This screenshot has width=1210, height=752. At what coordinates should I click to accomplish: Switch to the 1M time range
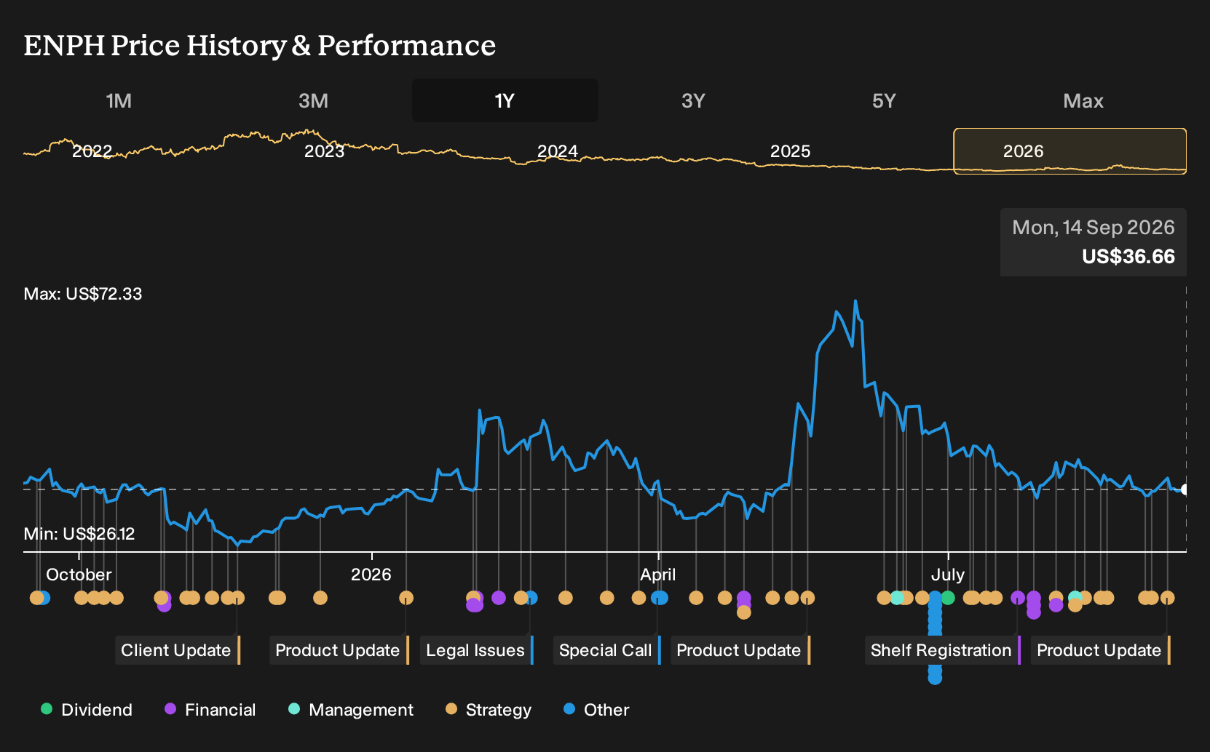[x=119, y=100]
